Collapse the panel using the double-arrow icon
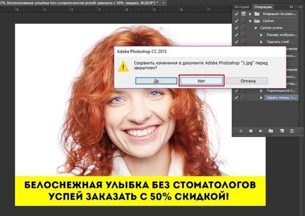The width and height of the screenshot is (305, 216). pyautogui.click(x=291, y=7)
